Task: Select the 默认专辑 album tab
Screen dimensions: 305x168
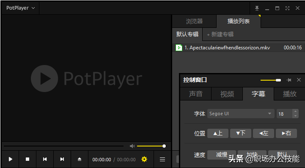Action: click(x=187, y=34)
